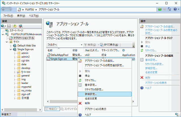Switch to 機能ビュー tab

click(x=52, y=109)
